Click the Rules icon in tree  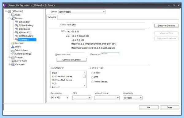click(13, 15)
